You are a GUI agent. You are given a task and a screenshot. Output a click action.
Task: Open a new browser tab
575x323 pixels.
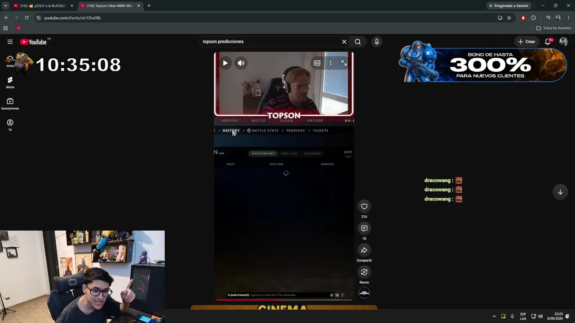click(x=149, y=6)
